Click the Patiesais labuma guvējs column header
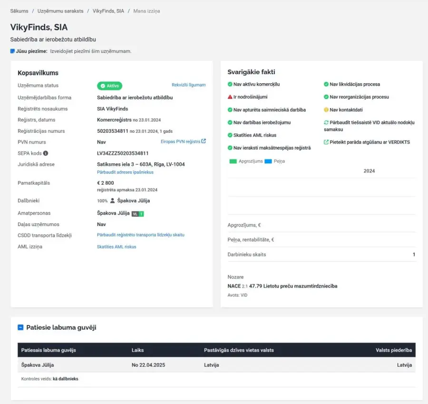This screenshot has width=428, height=404. pyautogui.click(x=49, y=350)
